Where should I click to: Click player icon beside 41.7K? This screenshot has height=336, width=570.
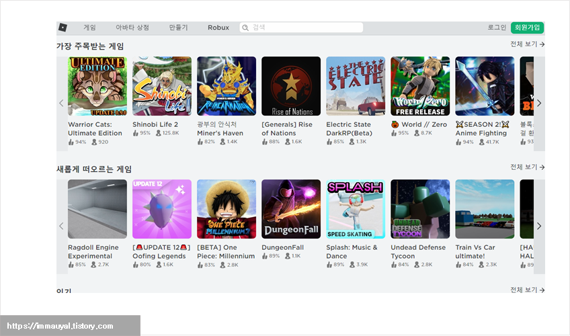[x=482, y=142]
